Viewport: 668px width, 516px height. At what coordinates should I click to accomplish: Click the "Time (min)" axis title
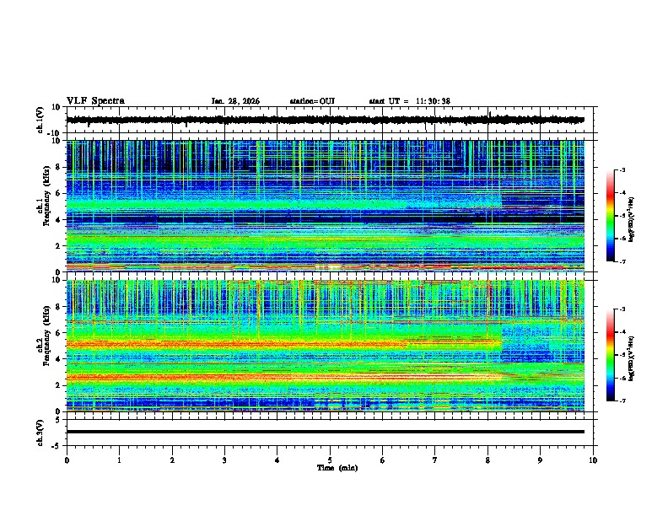(337, 468)
